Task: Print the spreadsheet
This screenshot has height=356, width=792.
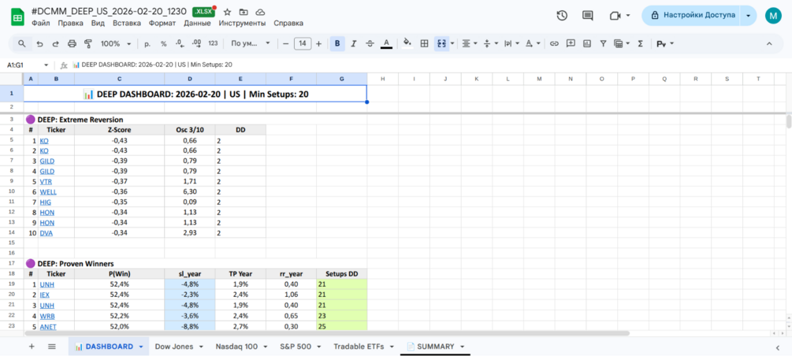Action: pos(72,44)
